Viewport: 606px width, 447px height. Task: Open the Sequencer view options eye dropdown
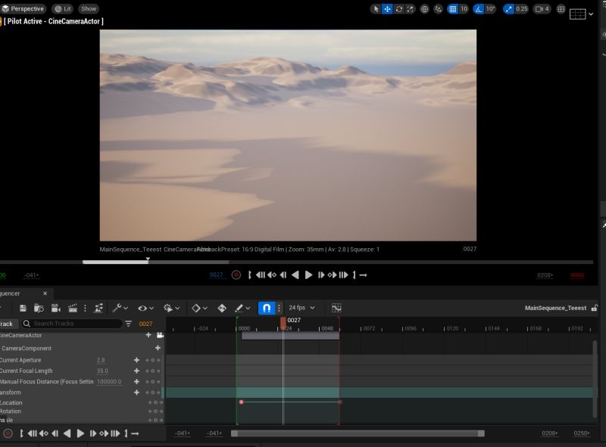point(143,308)
